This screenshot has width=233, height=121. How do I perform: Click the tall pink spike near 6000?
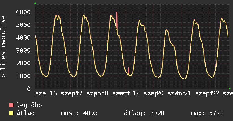[117, 20]
